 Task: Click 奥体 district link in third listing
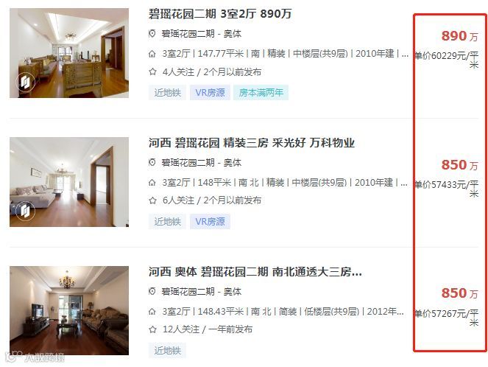click(x=233, y=292)
